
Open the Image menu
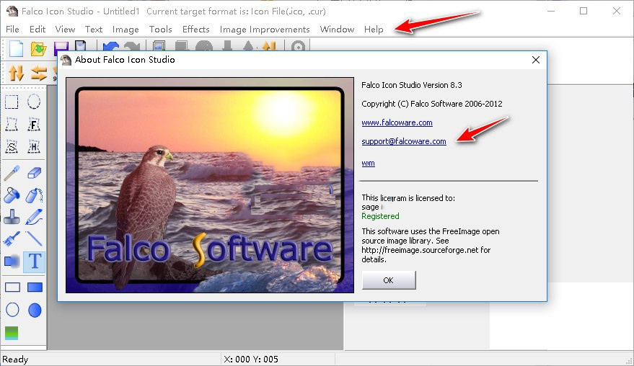126,29
